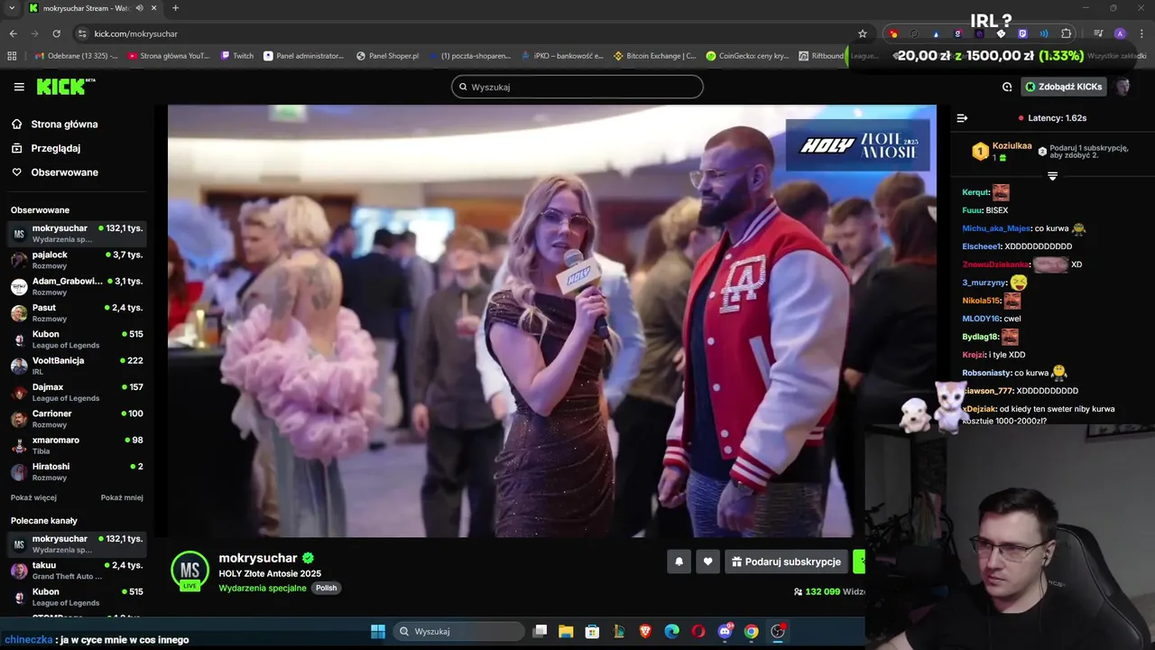Viewport: 1155px width, 650px height.
Task: Expand followed list with Pokaż więcej
Action: [33, 497]
